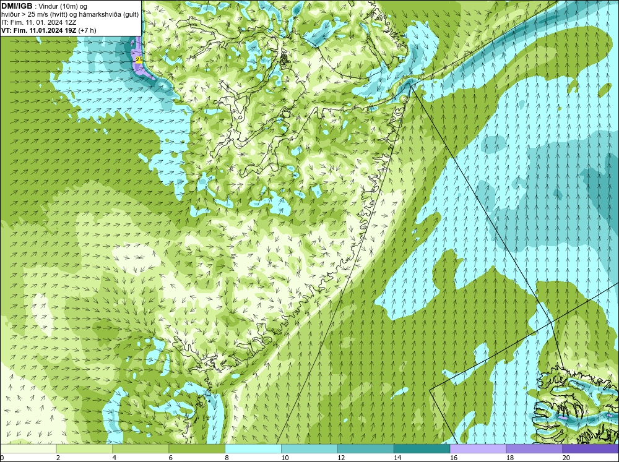
Task: Select the 0–2 m/s pale legend swatch
Action: click(28, 448)
